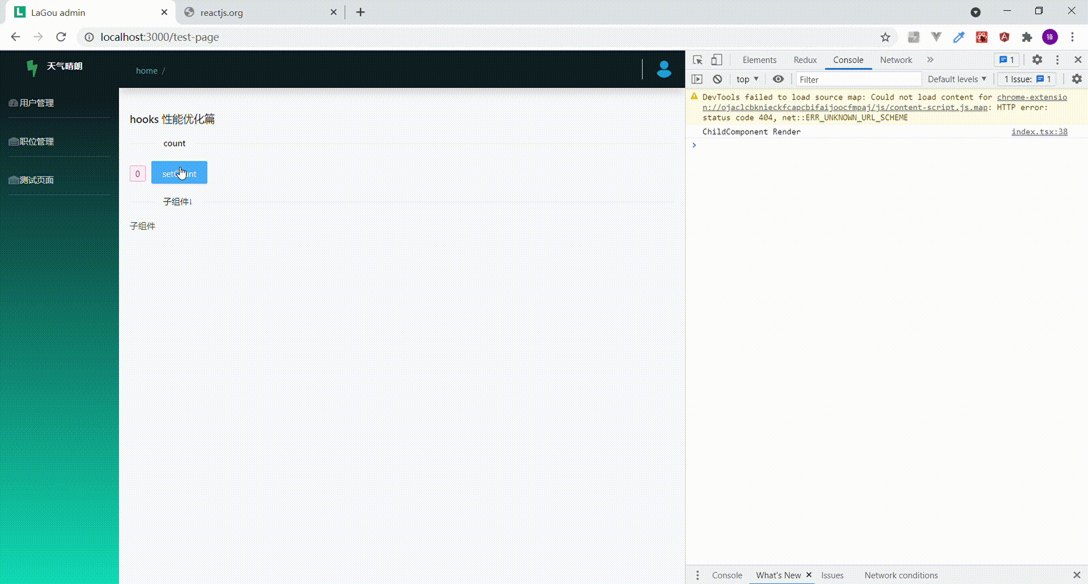Switch to the Network conditions drawer tab
Image resolution: width=1088 pixels, height=584 pixels.
[x=901, y=575]
